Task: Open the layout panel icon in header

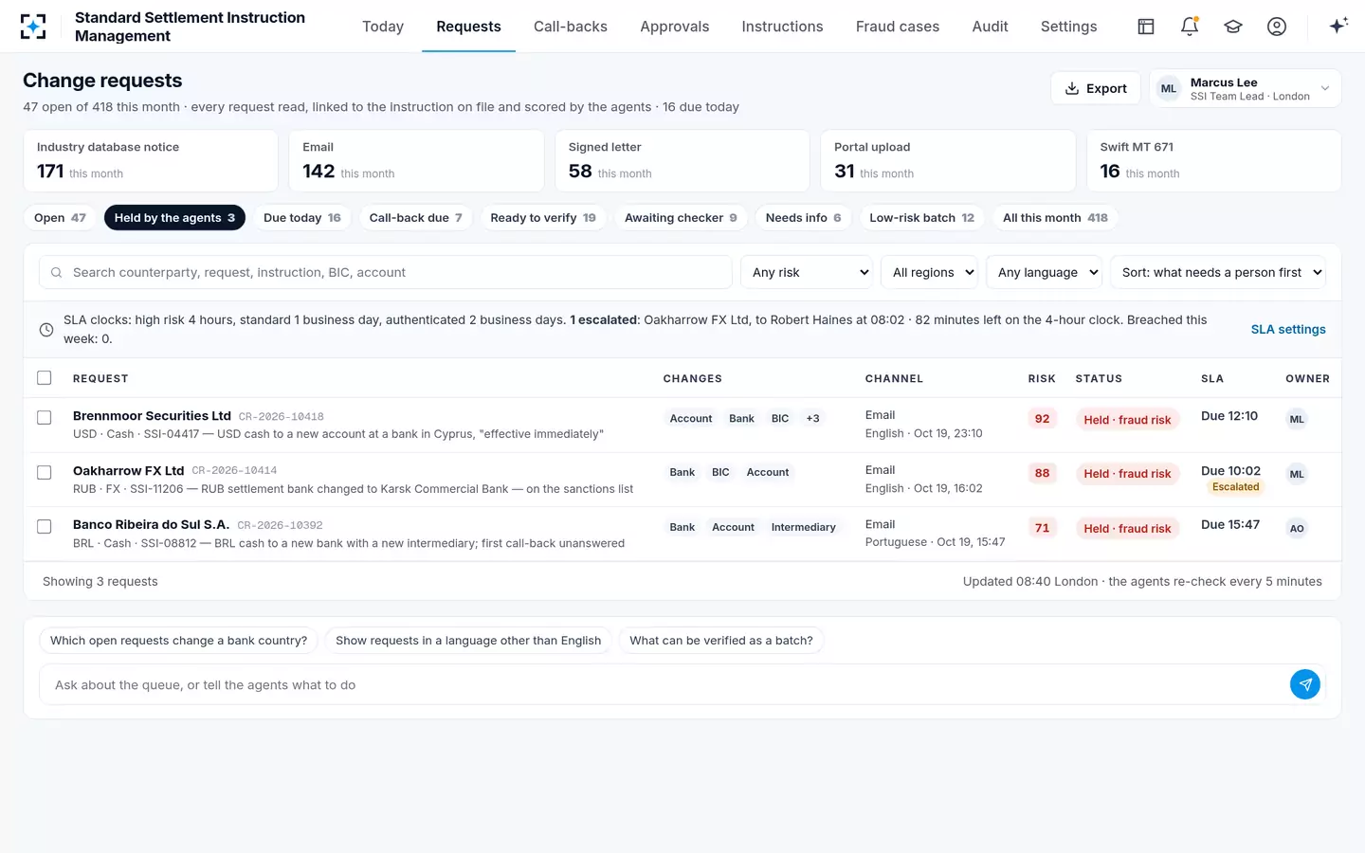Action: coord(1146,27)
